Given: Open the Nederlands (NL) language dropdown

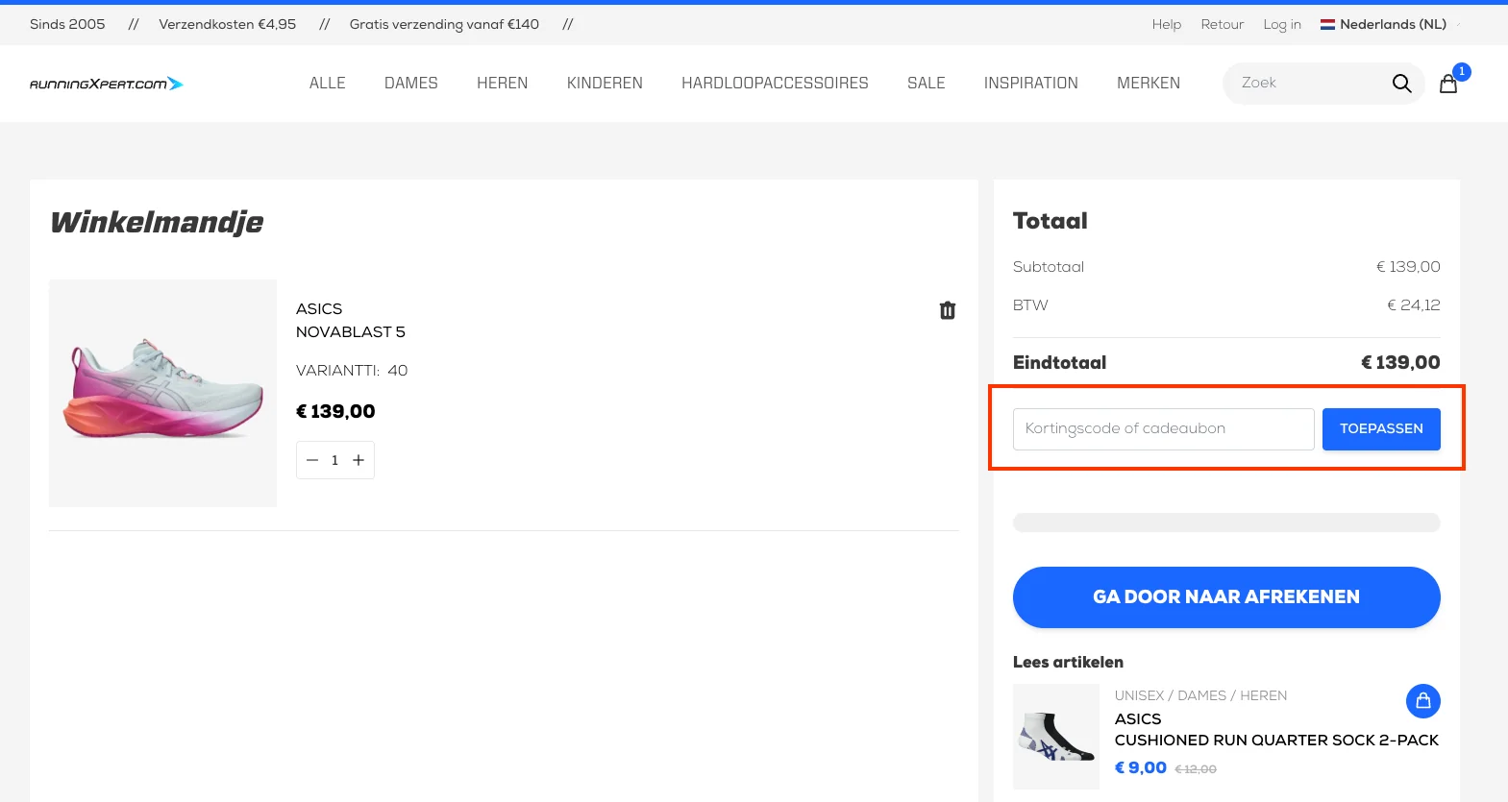Looking at the screenshot, I should point(1391,24).
